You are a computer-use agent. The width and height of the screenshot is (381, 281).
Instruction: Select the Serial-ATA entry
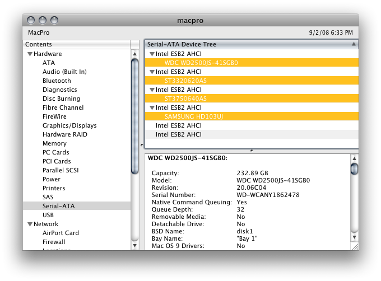pos(77,206)
